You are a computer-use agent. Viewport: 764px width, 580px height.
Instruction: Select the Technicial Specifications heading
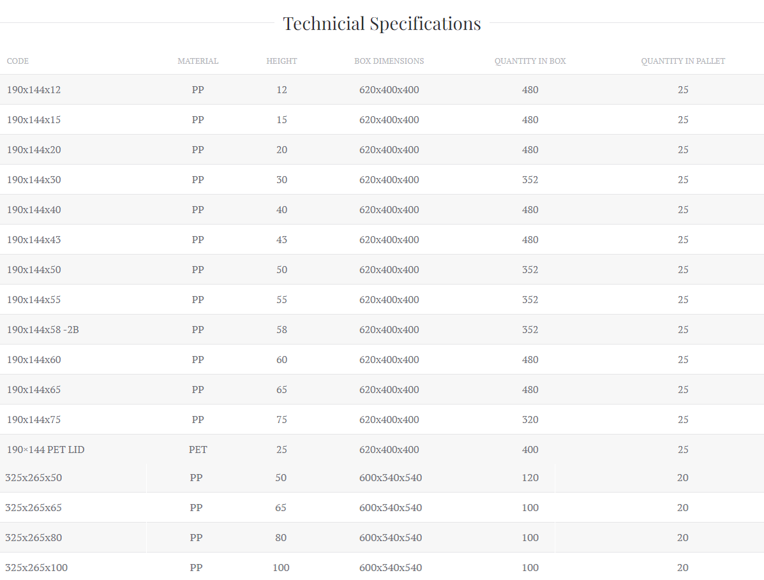click(x=382, y=24)
